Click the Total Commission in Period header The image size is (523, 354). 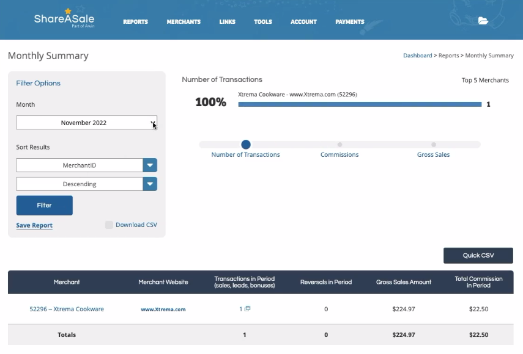[x=478, y=282]
